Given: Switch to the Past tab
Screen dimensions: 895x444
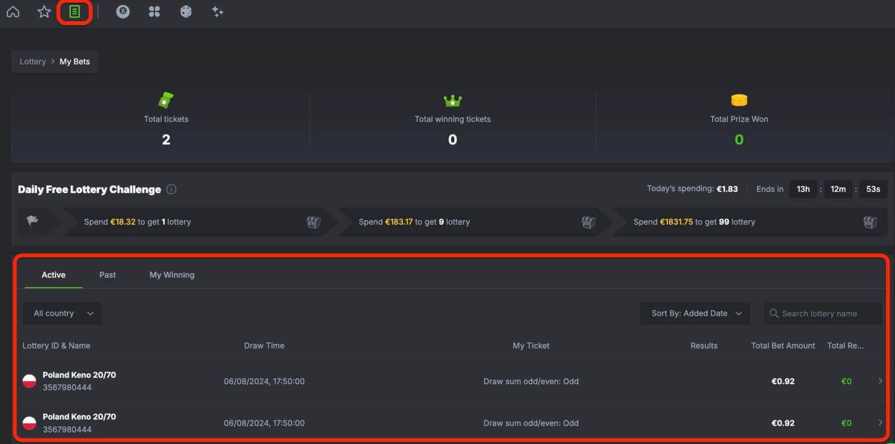Looking at the screenshot, I should [x=107, y=275].
